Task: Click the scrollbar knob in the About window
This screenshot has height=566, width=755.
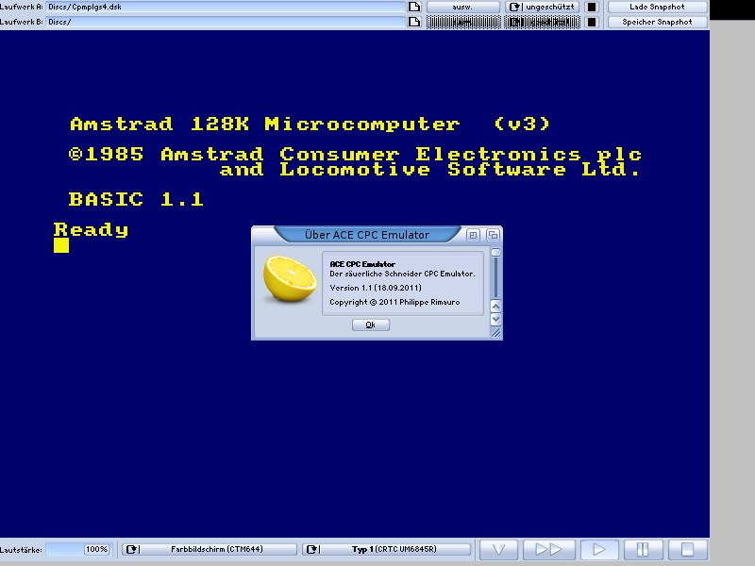Action: pos(496,253)
